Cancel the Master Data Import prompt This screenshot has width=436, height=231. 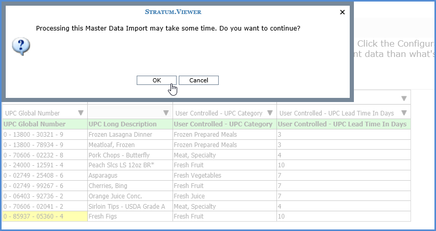[199, 80]
